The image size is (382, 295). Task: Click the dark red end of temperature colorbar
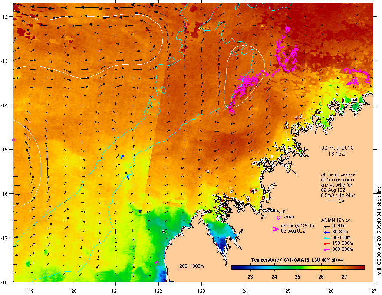(x=362, y=268)
